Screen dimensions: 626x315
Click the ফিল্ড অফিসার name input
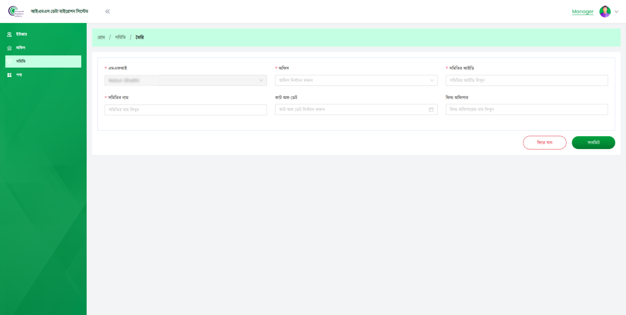click(526, 109)
